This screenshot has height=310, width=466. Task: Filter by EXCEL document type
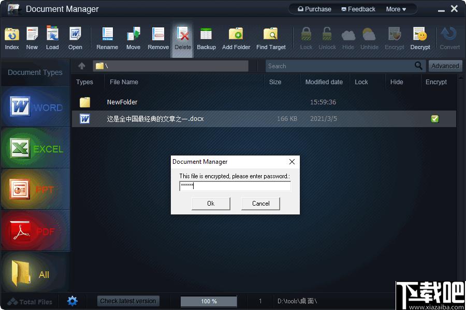[36, 148]
